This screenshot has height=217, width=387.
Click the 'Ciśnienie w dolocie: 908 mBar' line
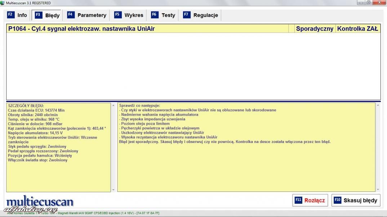[x=35, y=124]
